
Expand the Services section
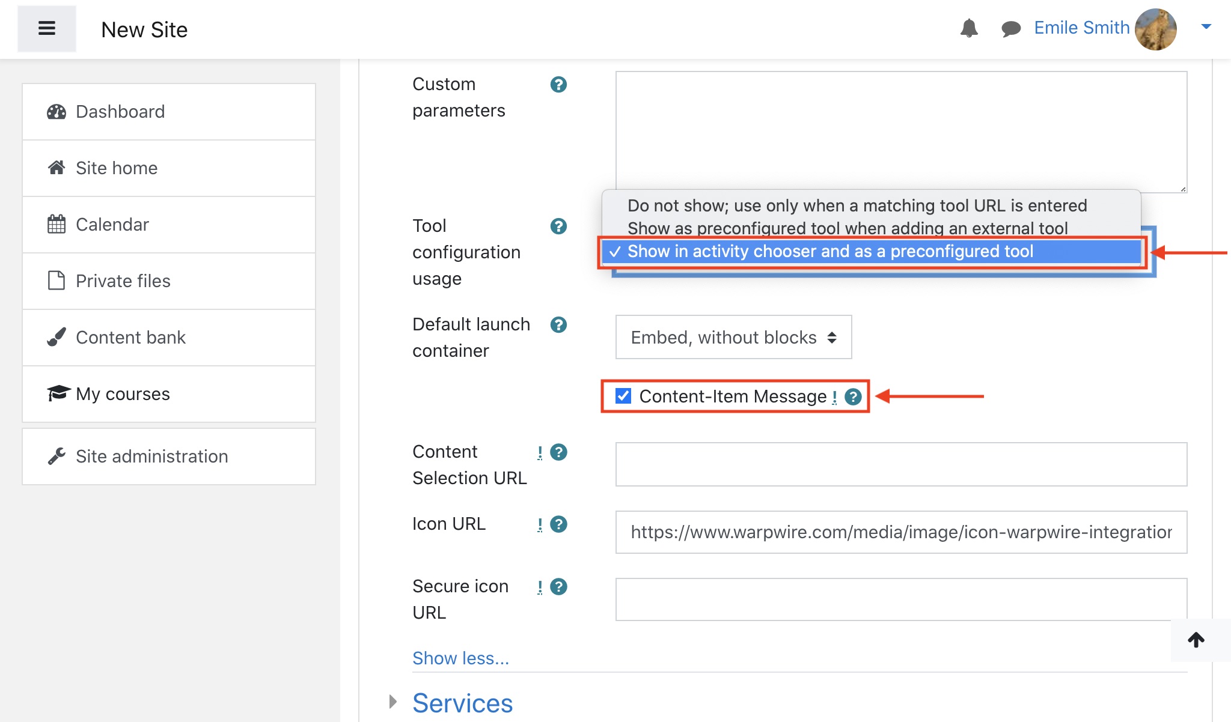pos(462,703)
